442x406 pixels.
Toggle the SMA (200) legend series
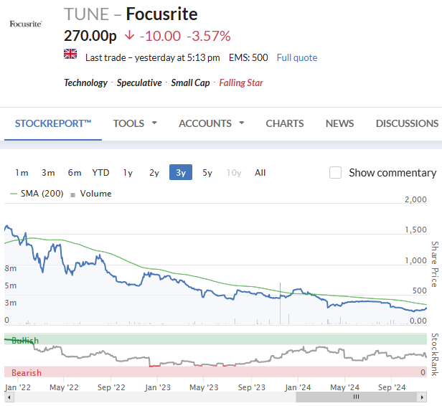(37, 194)
